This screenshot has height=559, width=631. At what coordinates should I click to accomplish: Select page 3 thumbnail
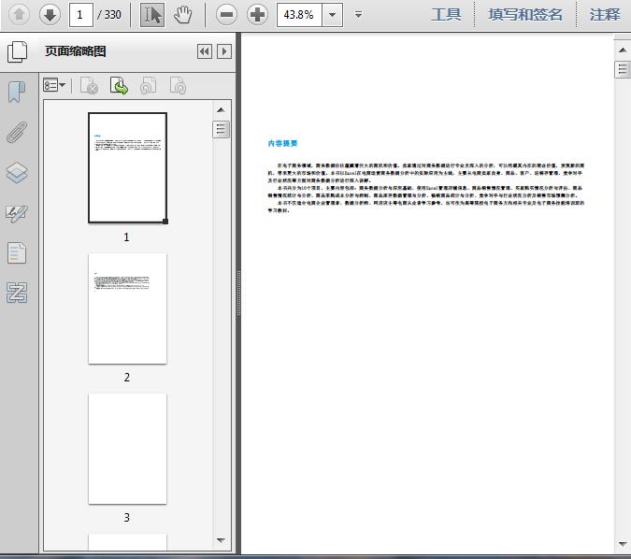click(x=127, y=449)
